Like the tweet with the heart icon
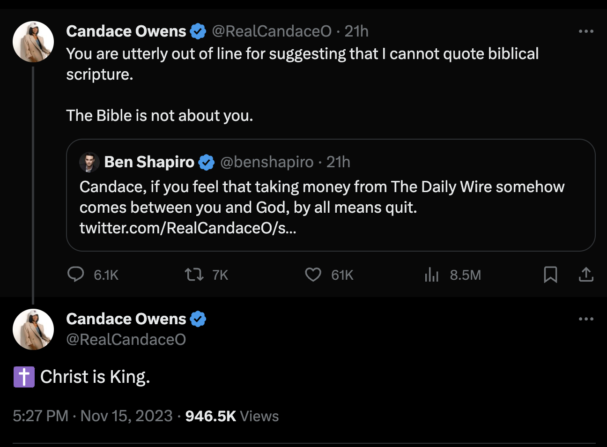Viewport: 607px width, 447px height. click(313, 274)
